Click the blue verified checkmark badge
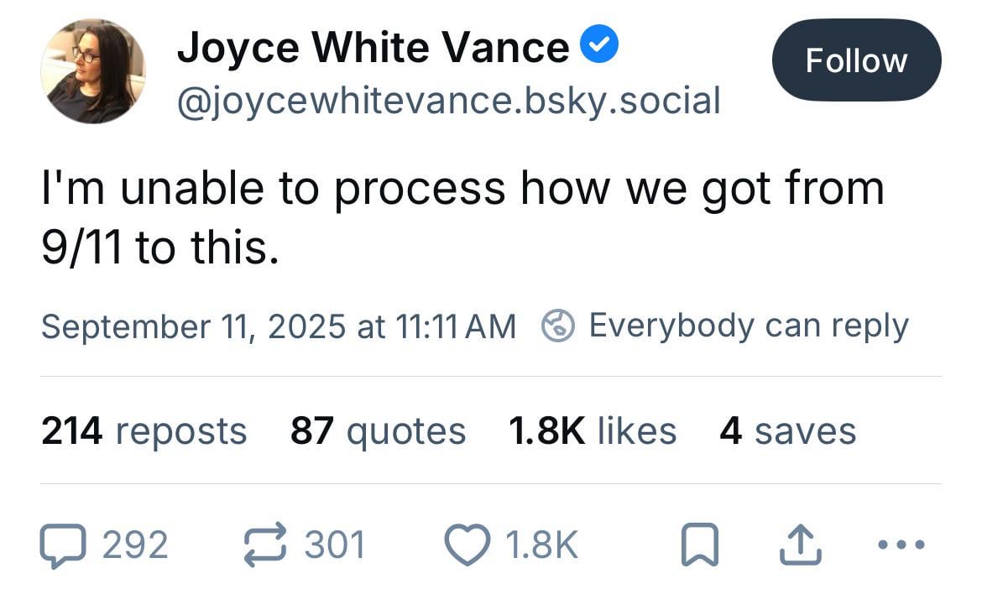 598,44
